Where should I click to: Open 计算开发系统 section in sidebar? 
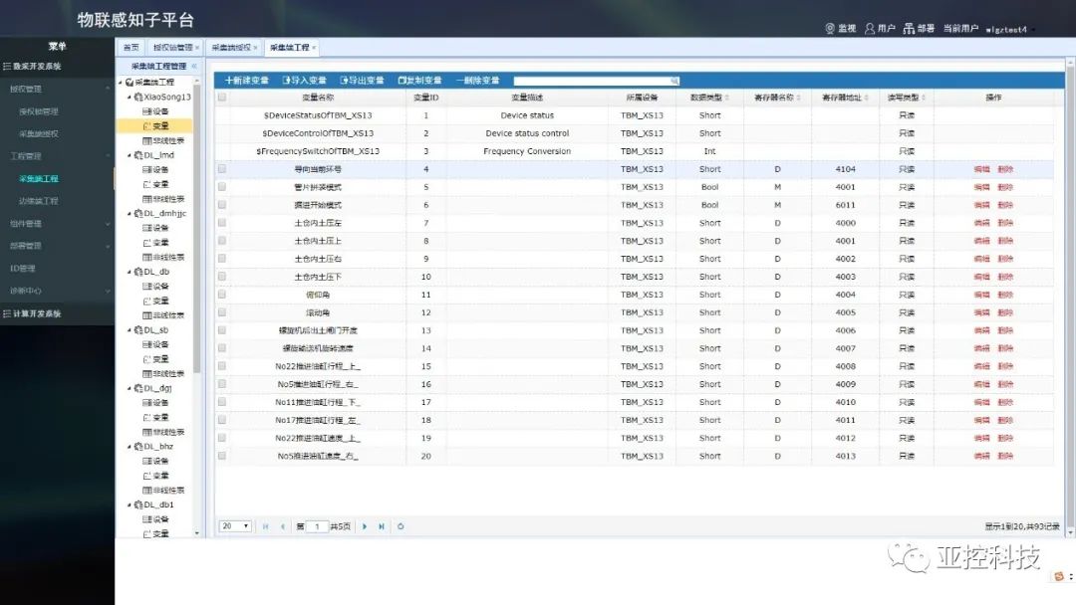(x=57, y=313)
